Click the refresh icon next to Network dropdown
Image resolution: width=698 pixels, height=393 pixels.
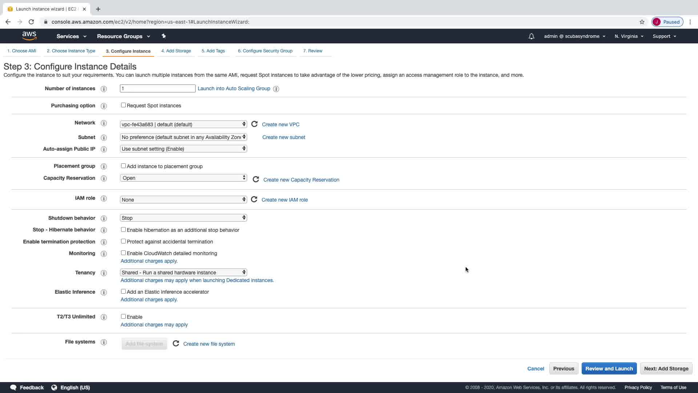point(254,124)
